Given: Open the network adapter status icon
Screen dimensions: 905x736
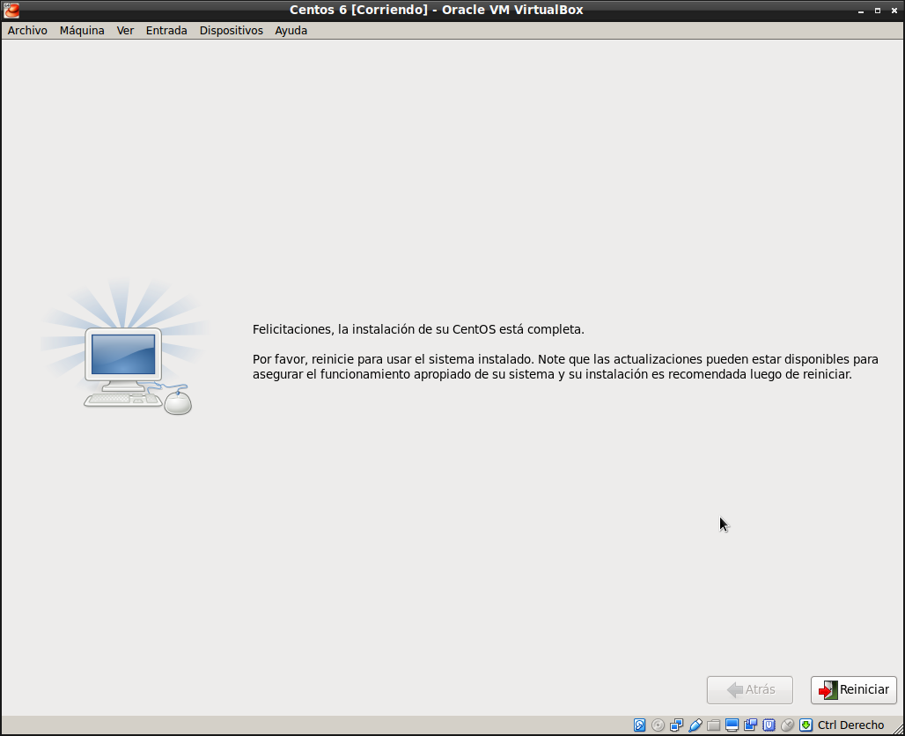Looking at the screenshot, I should (677, 725).
